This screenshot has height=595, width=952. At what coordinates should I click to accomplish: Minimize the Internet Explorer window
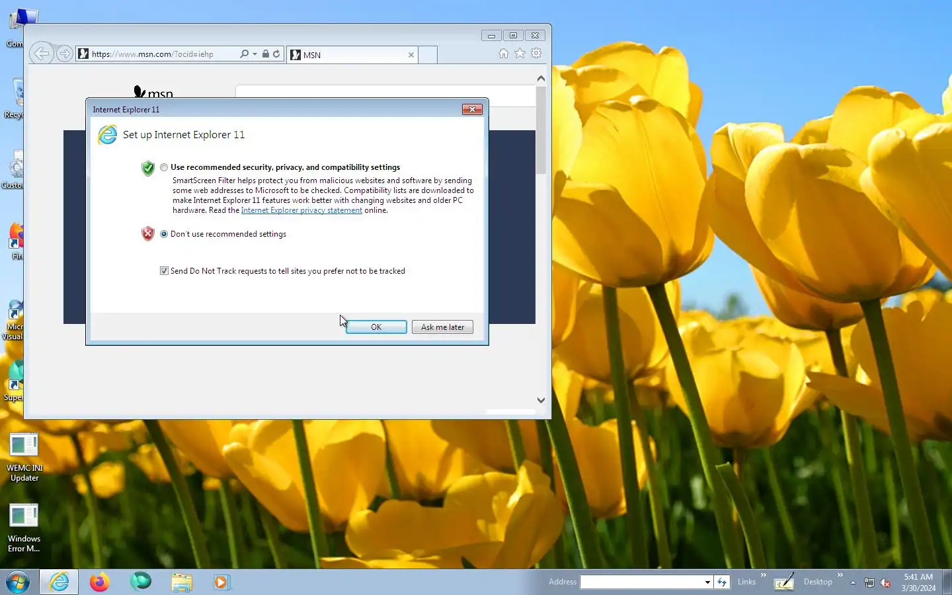[x=491, y=36]
